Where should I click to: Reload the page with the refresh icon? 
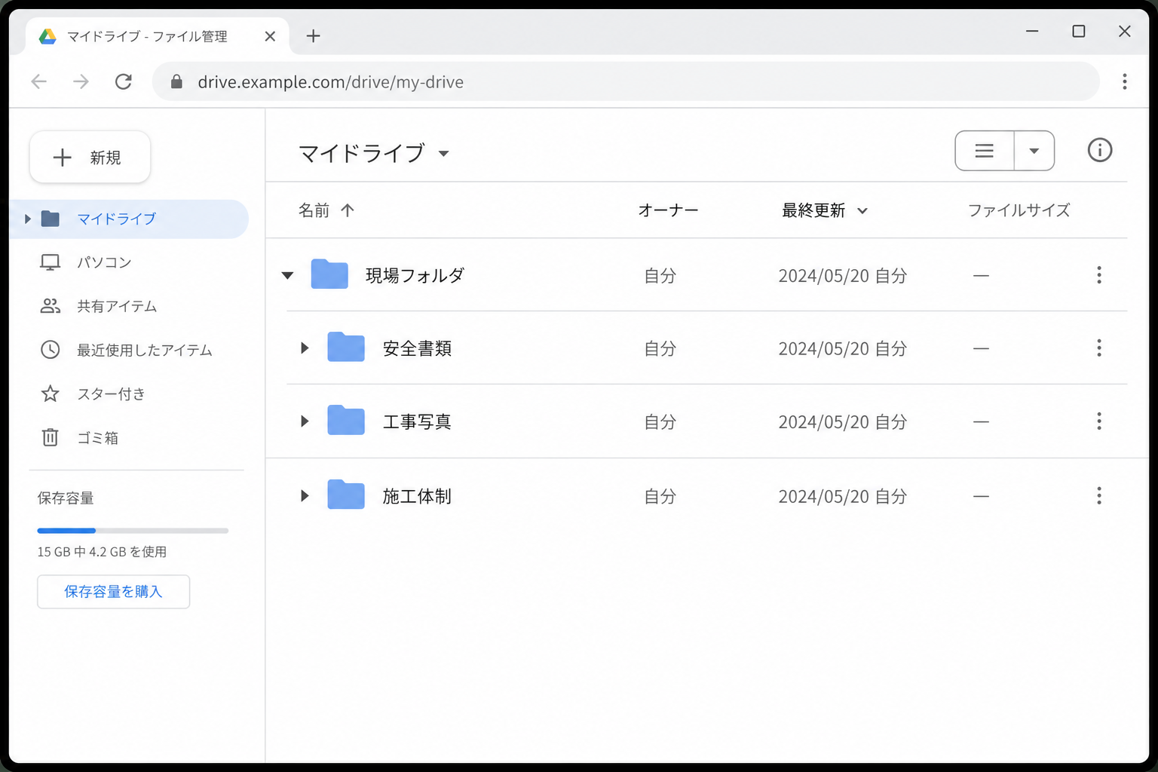124,81
